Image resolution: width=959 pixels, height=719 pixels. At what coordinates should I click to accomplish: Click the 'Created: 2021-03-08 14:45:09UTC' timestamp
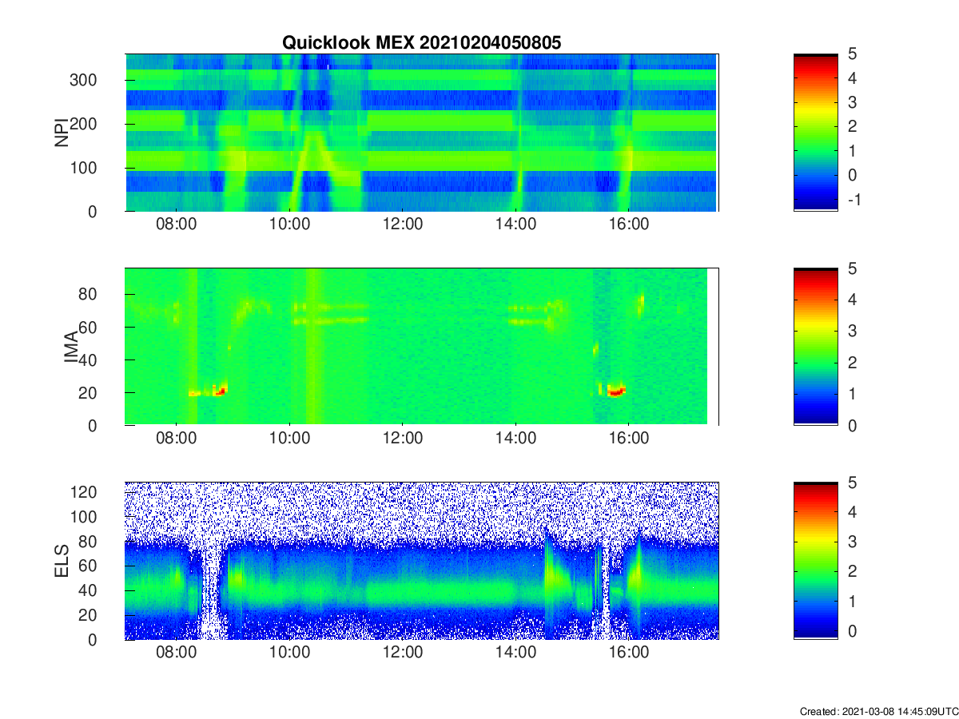878,711
